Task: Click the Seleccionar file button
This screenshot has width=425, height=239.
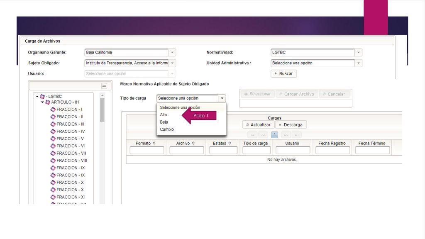Action: pyautogui.click(x=257, y=94)
